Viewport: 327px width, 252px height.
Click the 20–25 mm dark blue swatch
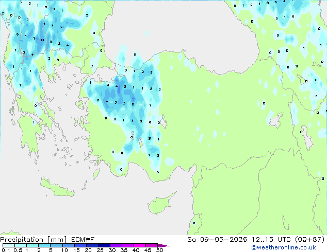[92, 245]
